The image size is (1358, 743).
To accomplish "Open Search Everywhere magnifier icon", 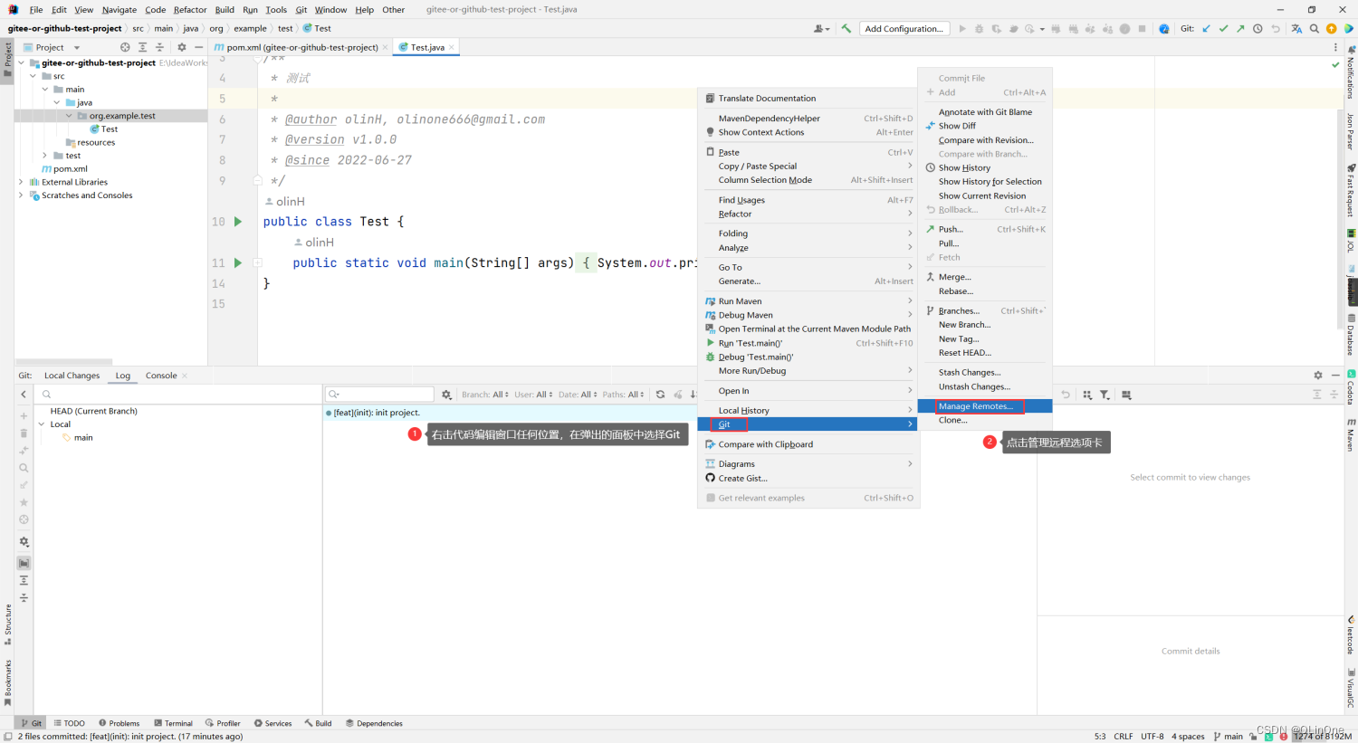I will coord(1314,28).
